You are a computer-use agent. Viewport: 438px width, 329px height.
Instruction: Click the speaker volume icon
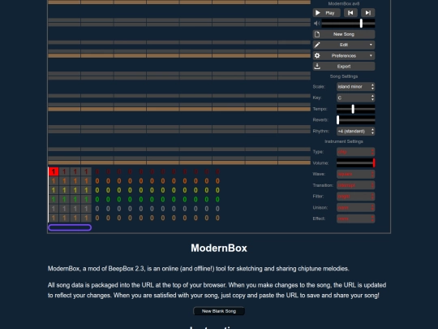click(316, 24)
